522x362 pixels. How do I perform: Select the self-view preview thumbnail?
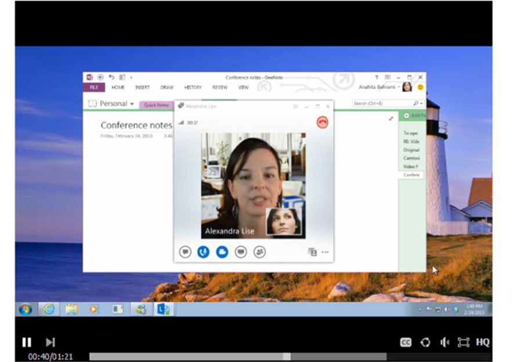click(284, 221)
